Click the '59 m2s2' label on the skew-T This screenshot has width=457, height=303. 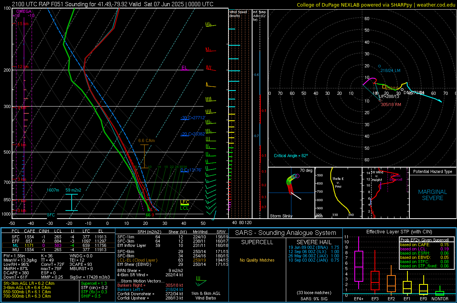point(74,190)
